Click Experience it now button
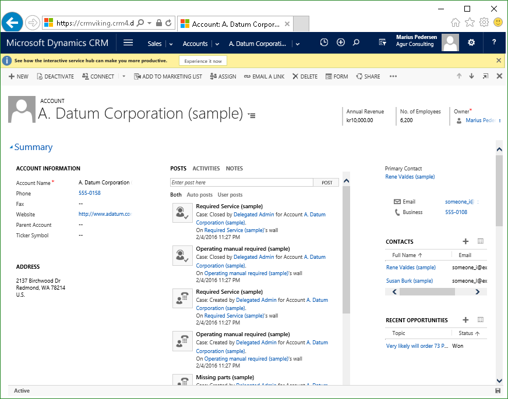 [x=203, y=61]
